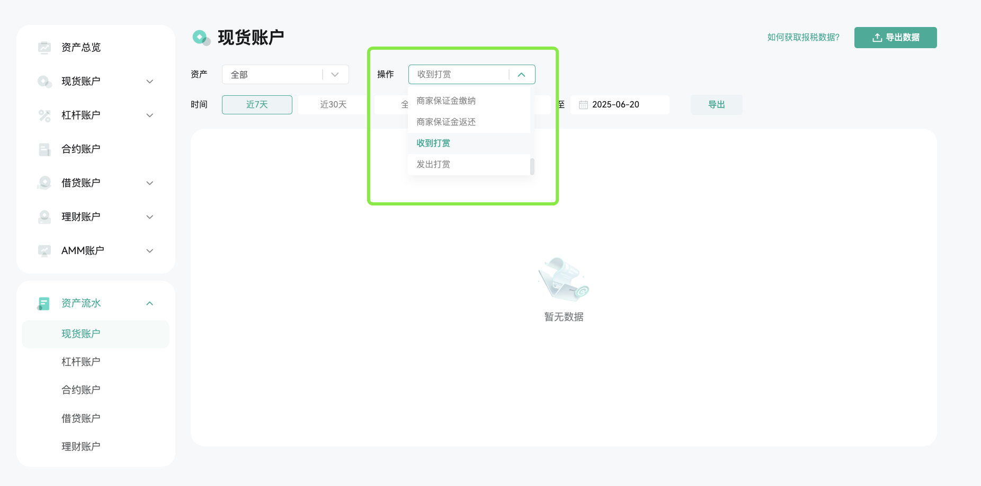Click the 现货账户 sidebar coin icon
This screenshot has width=981, height=486.
point(44,82)
